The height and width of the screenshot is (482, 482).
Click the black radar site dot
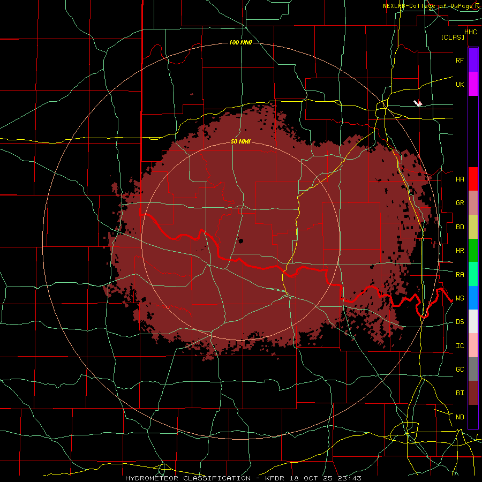pos(241,241)
